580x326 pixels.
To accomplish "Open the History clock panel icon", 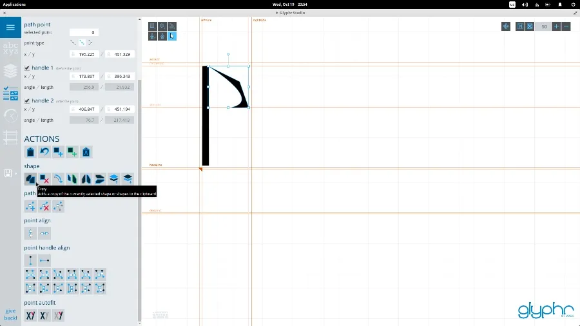I will tap(10, 116).
